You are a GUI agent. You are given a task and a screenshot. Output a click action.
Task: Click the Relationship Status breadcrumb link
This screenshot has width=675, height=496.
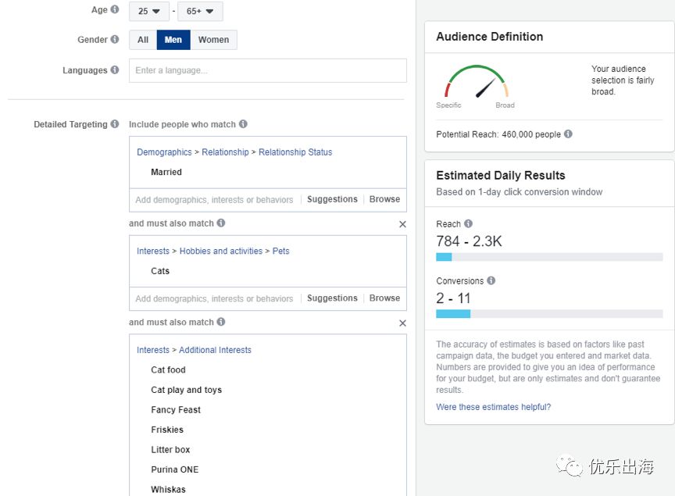[x=295, y=152]
